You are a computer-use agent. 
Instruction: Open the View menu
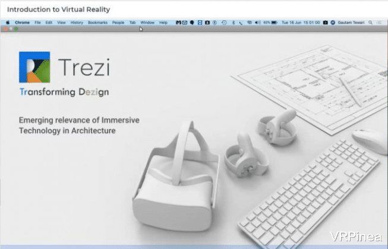pos(61,23)
